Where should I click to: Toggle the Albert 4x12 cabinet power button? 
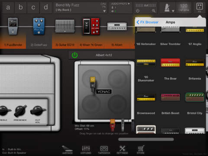(x=75, y=55)
